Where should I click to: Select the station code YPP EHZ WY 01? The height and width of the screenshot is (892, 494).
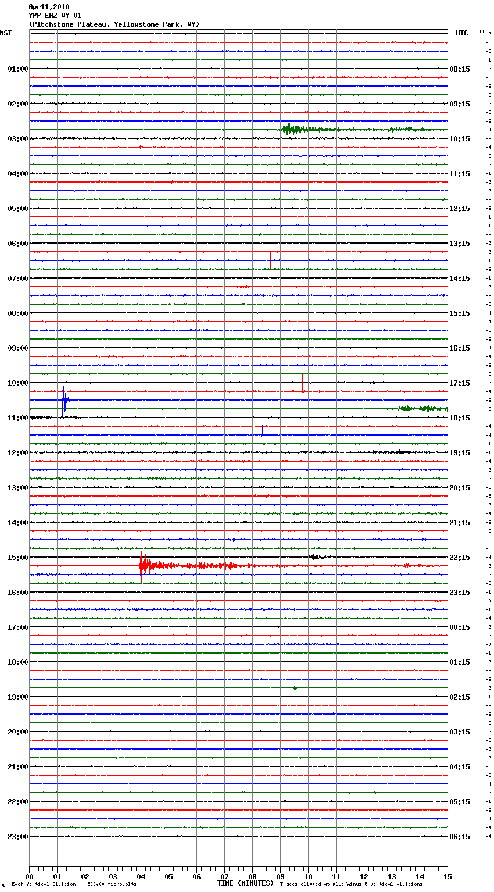tap(55, 16)
